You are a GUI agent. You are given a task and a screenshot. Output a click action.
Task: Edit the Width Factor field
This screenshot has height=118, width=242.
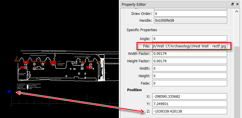click(189, 54)
